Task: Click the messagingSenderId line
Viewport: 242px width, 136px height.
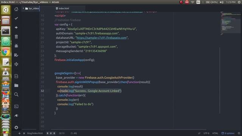Action: coord(81,51)
